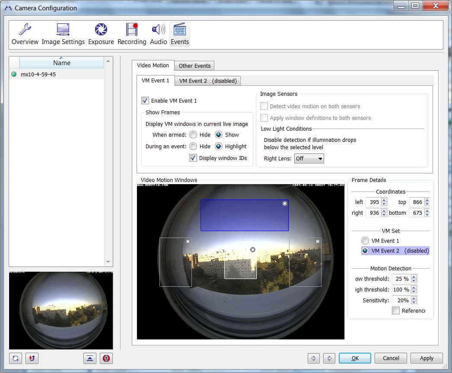Click the Cancel button
This screenshot has height=373, width=452.
(391, 358)
